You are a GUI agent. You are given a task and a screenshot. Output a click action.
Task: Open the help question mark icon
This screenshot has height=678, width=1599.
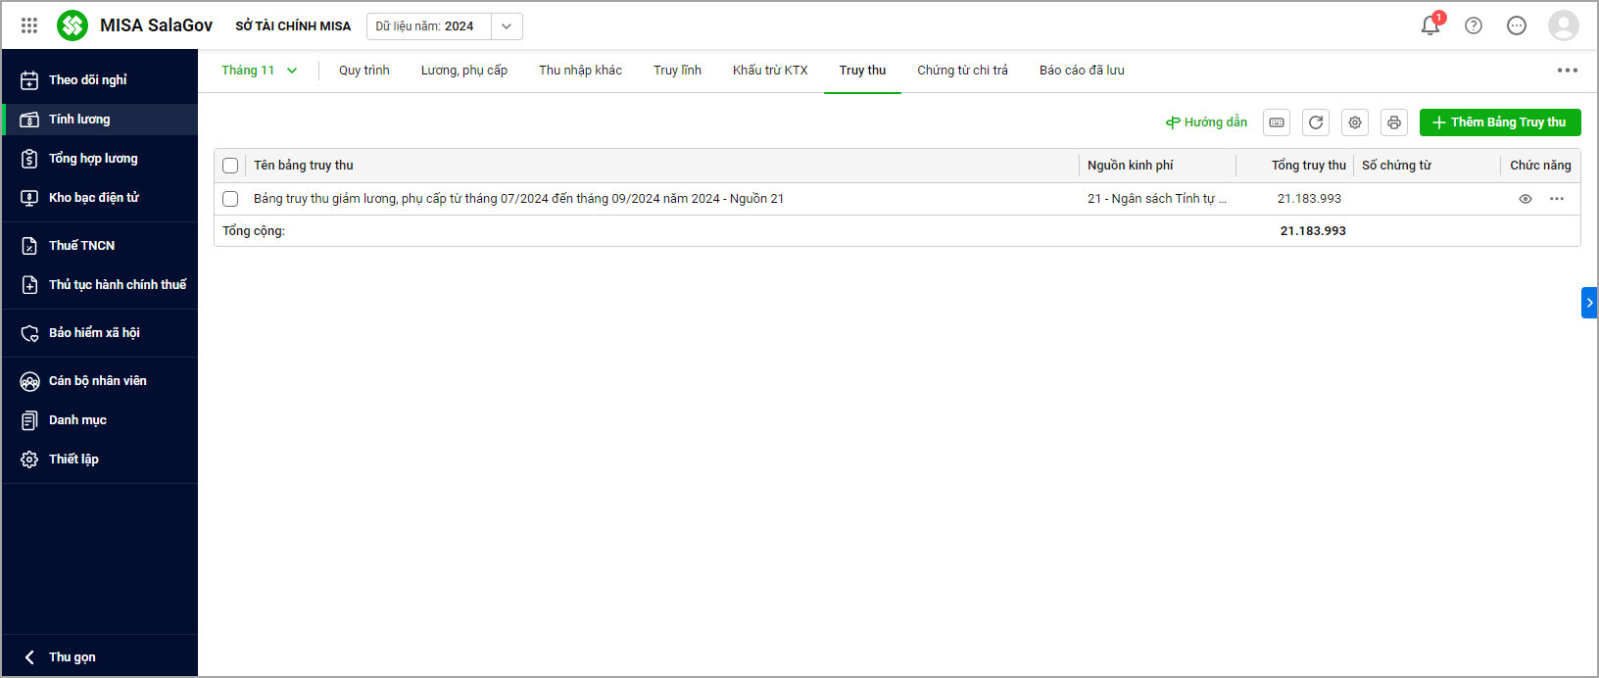pyautogui.click(x=1474, y=25)
